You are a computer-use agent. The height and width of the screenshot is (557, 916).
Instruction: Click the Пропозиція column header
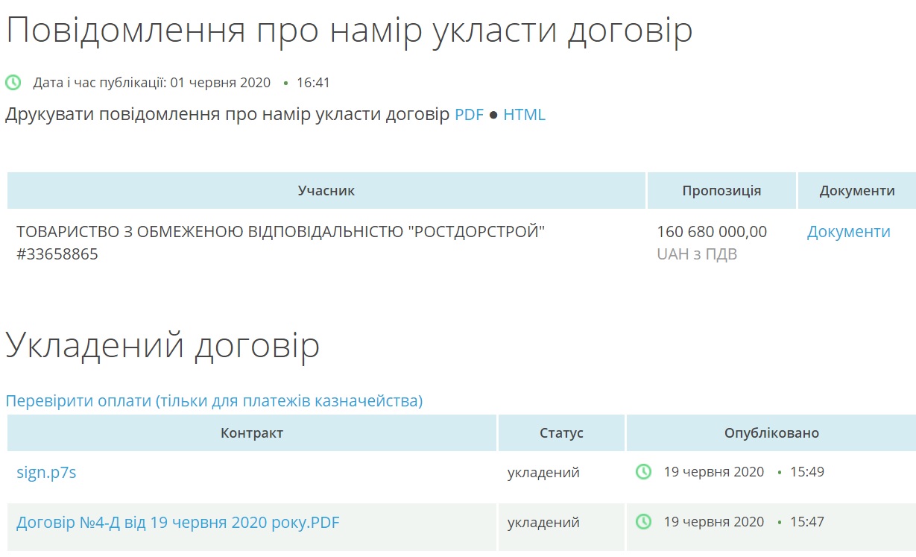721,191
